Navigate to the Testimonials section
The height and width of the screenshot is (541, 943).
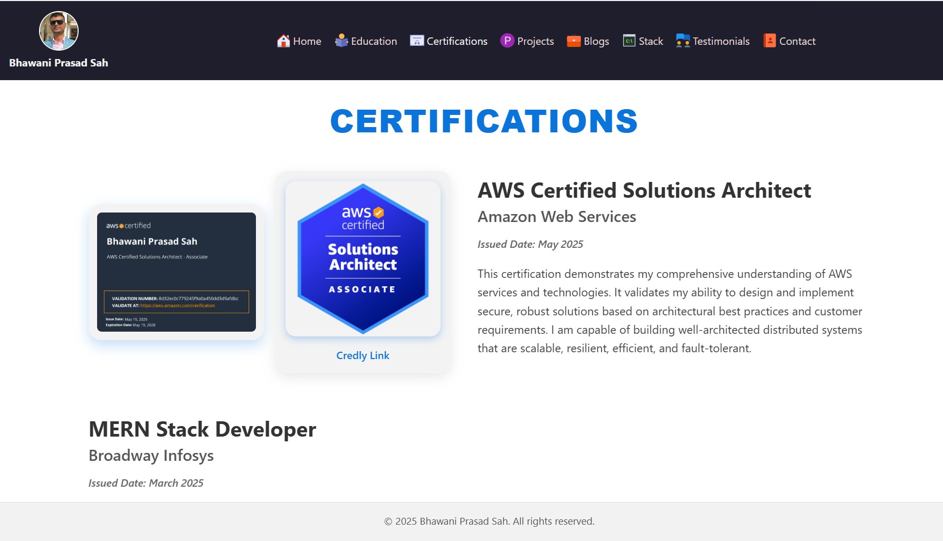tap(721, 41)
